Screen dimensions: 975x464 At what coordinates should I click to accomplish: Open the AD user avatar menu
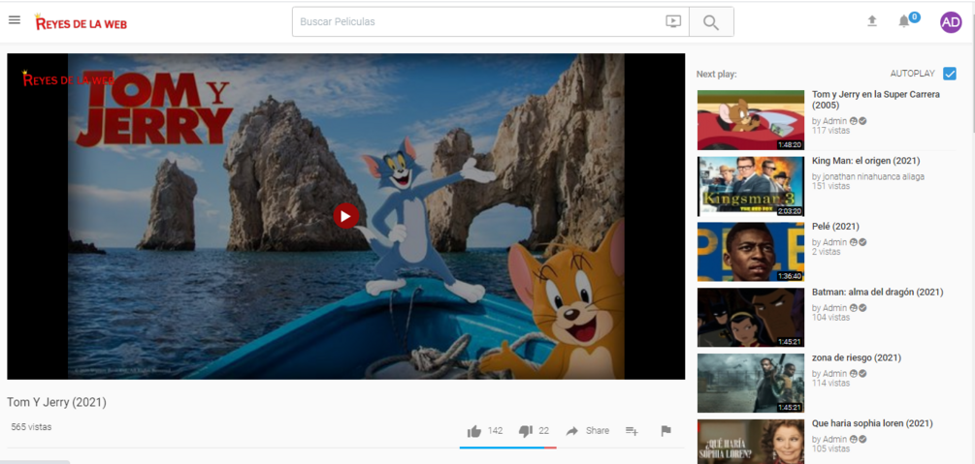pyautogui.click(x=951, y=21)
